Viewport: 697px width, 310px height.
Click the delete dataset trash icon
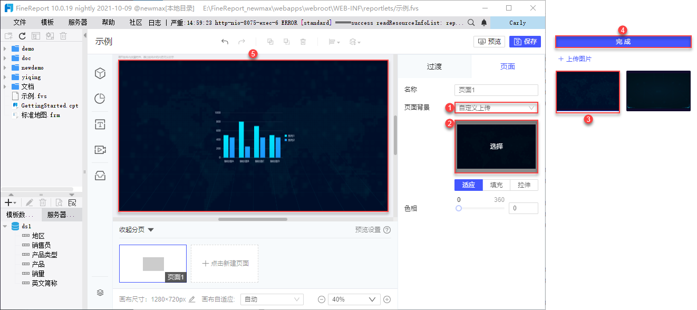point(44,202)
